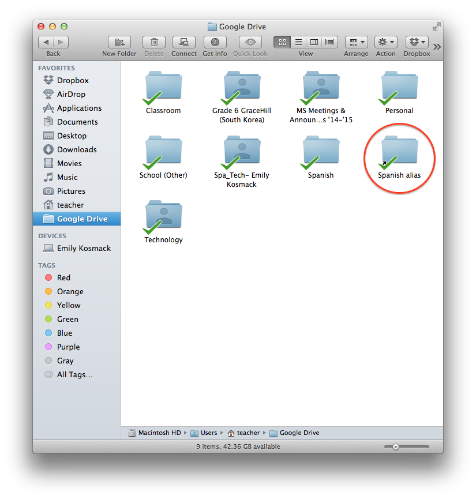The width and height of the screenshot is (476, 499).
Task: Click Macintosh HD in the path bar
Action: [x=155, y=433]
